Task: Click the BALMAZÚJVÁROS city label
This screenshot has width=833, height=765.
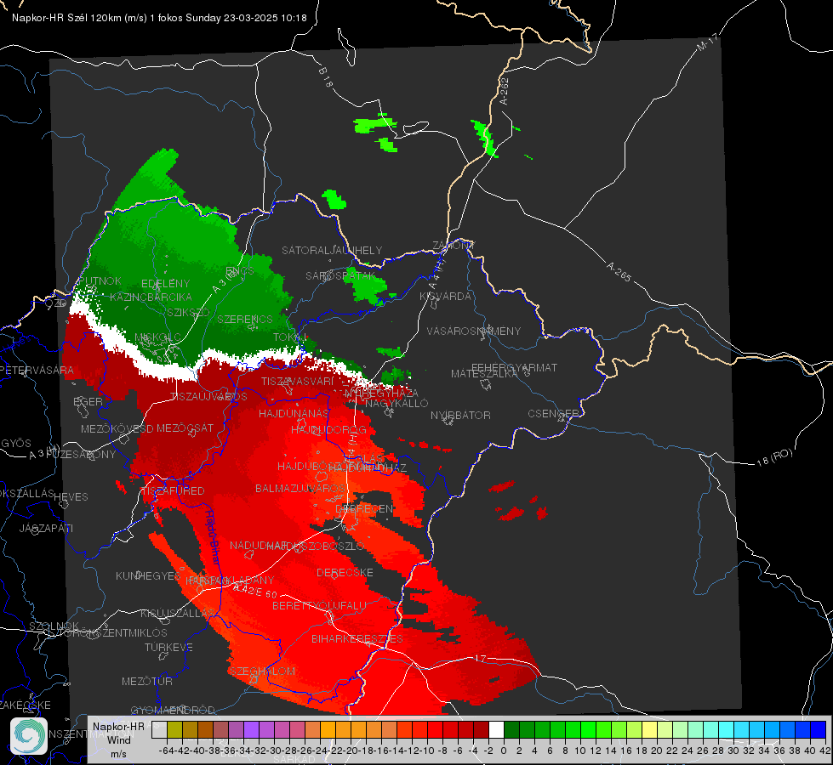Action: pyautogui.click(x=300, y=488)
